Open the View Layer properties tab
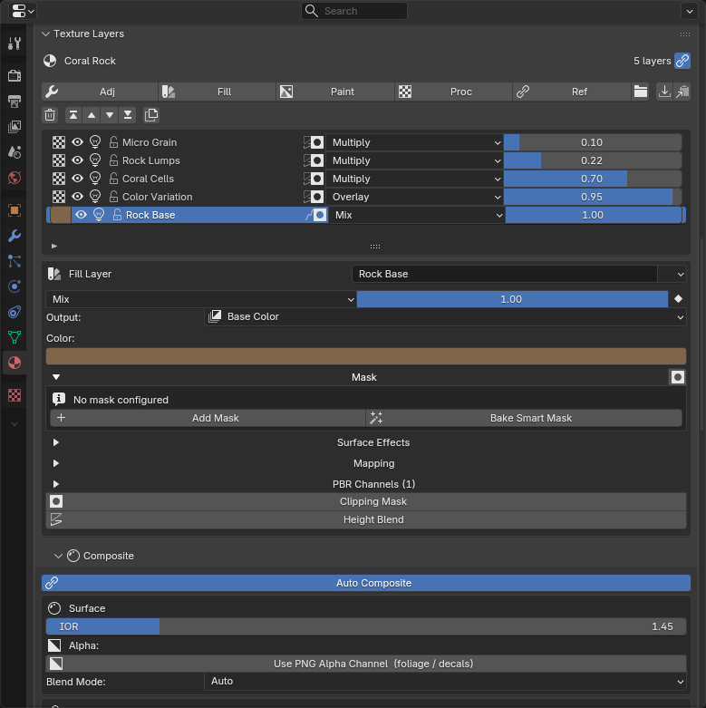 (x=14, y=126)
